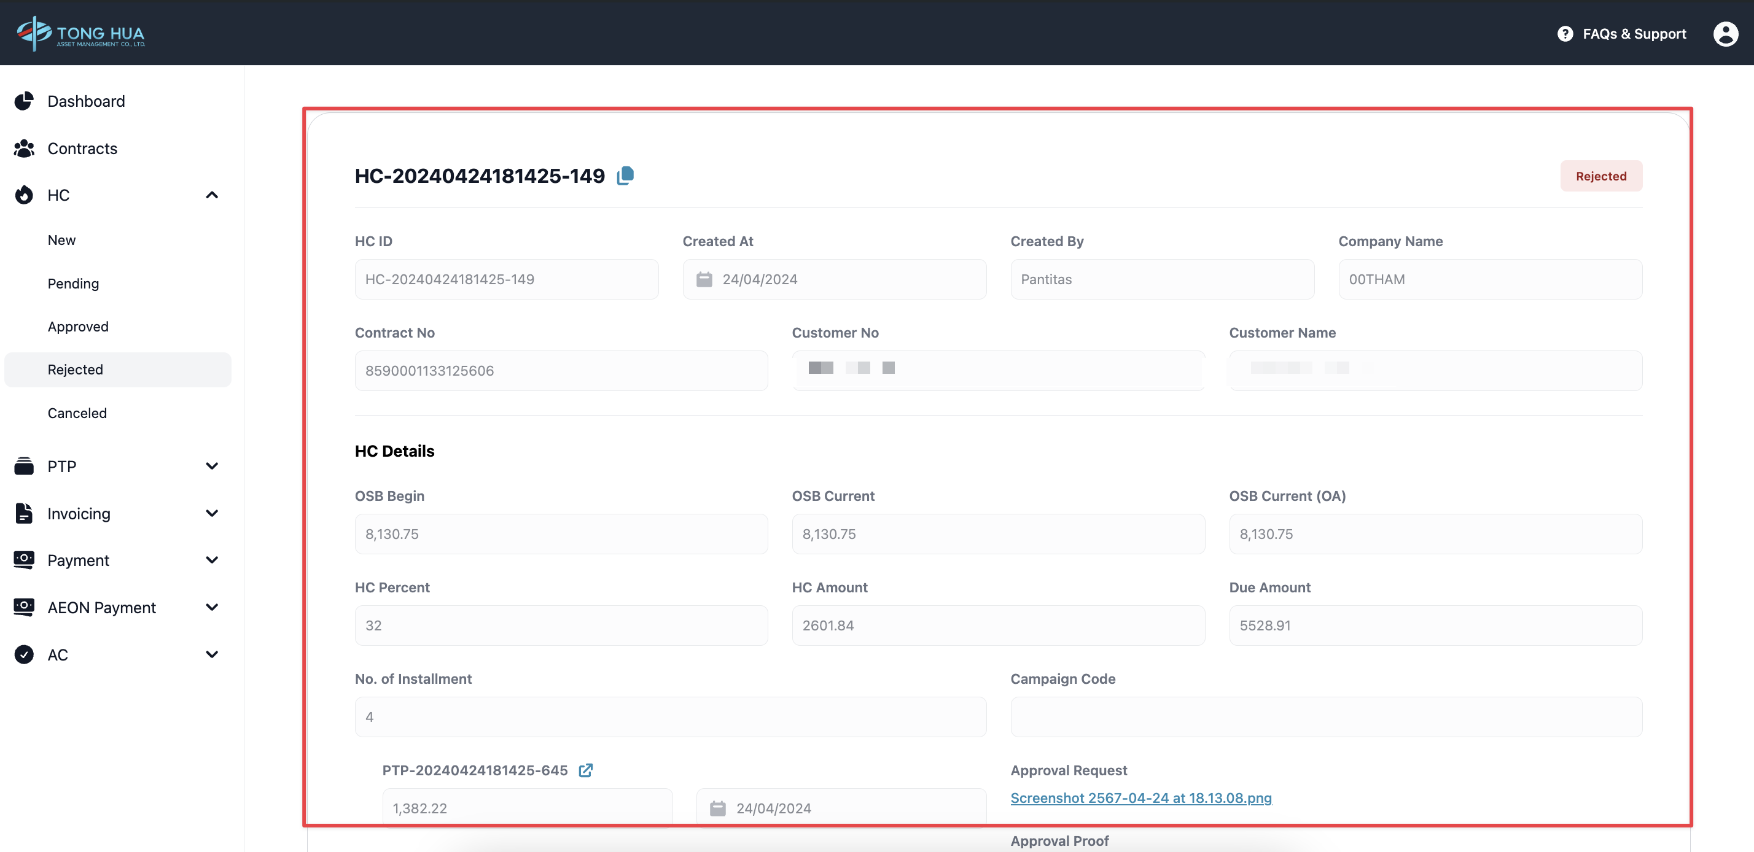Click the Invoicing document icon
The height and width of the screenshot is (852, 1754).
tap(24, 513)
